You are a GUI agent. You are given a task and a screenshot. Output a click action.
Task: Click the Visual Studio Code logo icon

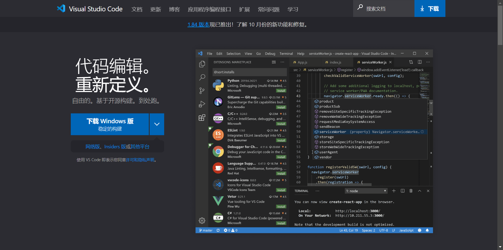pos(61,9)
